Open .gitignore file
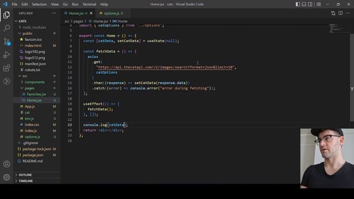This screenshot has height=199, width=354. (x=37, y=143)
